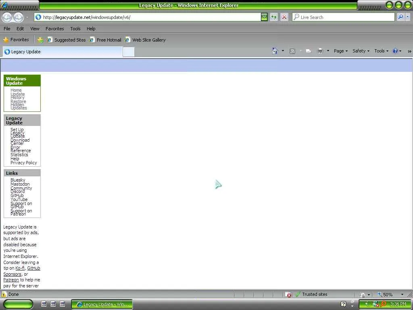This screenshot has width=413, height=310.
Task: Open the Help link in Legacy Update sidebar
Action: click(15, 159)
